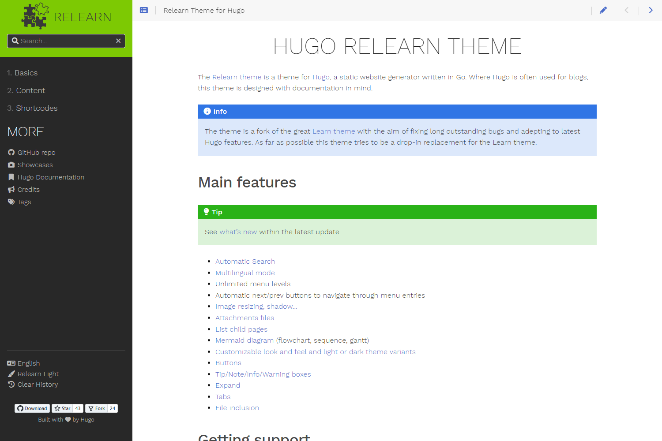Clear the search box with the X icon

118,41
